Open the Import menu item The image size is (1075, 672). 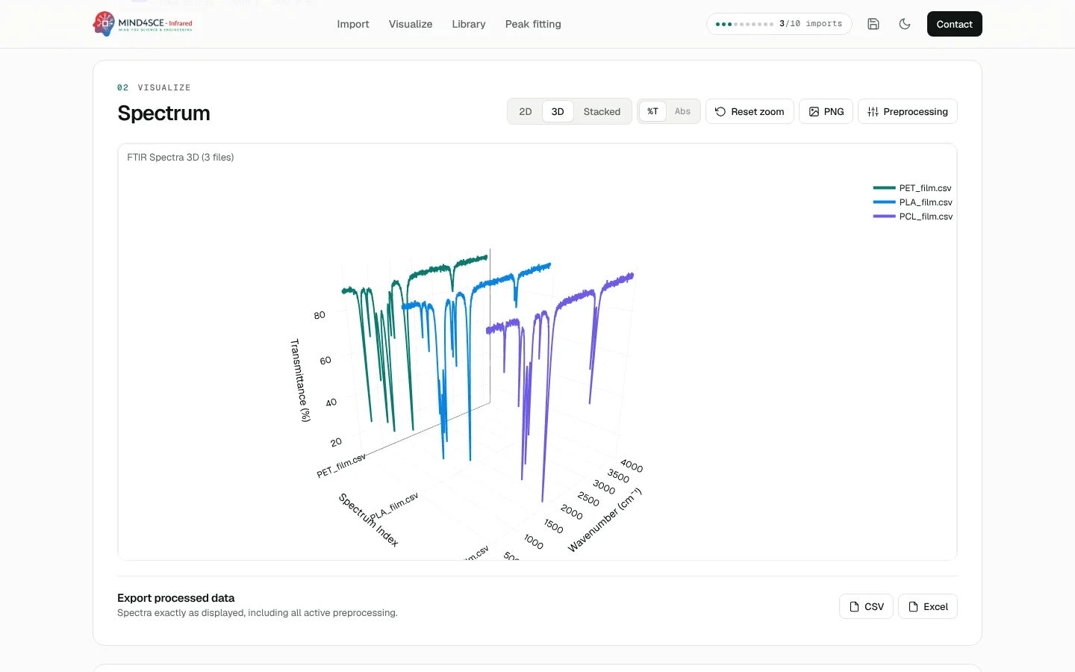(353, 24)
